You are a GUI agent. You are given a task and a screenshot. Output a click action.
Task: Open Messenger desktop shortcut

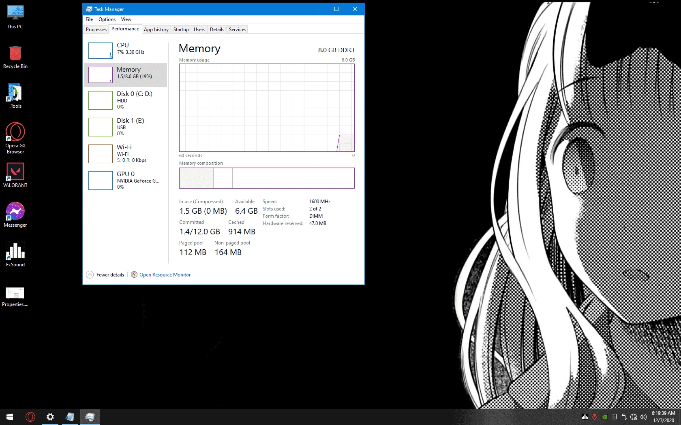coord(15,215)
